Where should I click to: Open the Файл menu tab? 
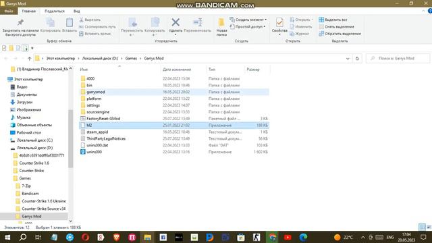click(x=9, y=11)
